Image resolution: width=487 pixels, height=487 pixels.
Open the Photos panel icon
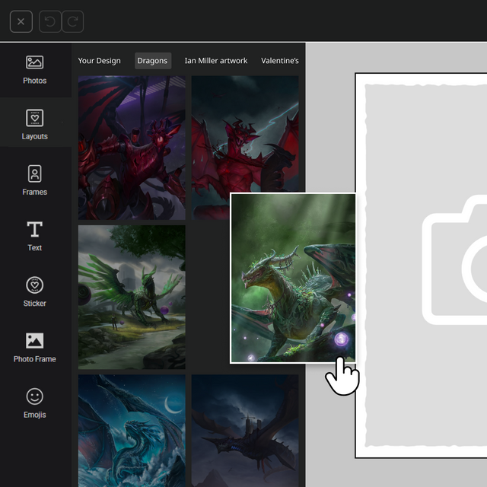click(x=34, y=70)
